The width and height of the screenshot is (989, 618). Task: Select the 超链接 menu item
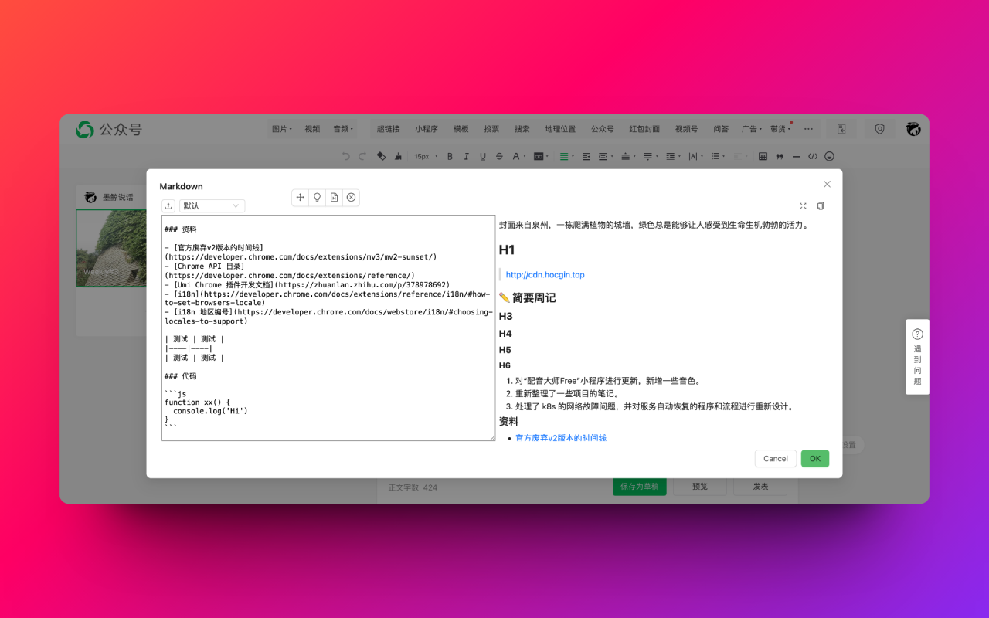[389, 129]
